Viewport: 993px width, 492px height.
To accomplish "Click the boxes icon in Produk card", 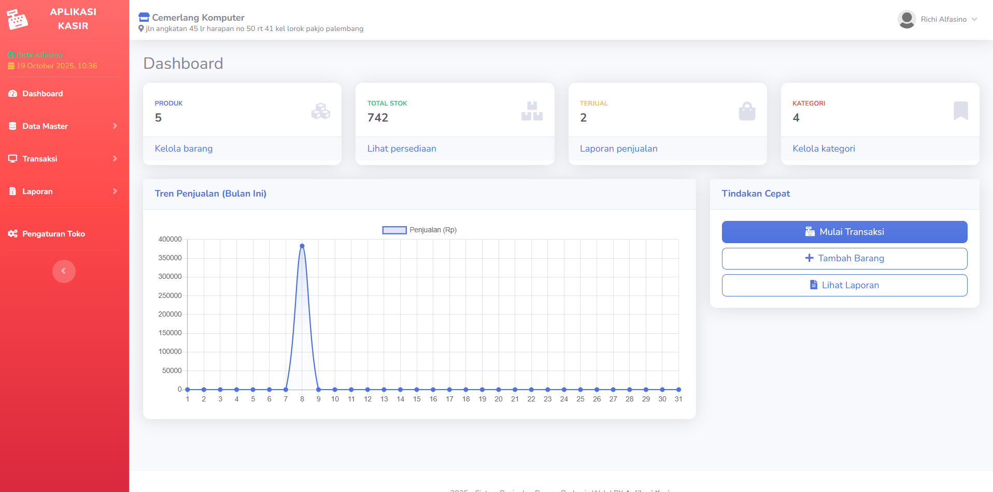I will click(x=320, y=111).
